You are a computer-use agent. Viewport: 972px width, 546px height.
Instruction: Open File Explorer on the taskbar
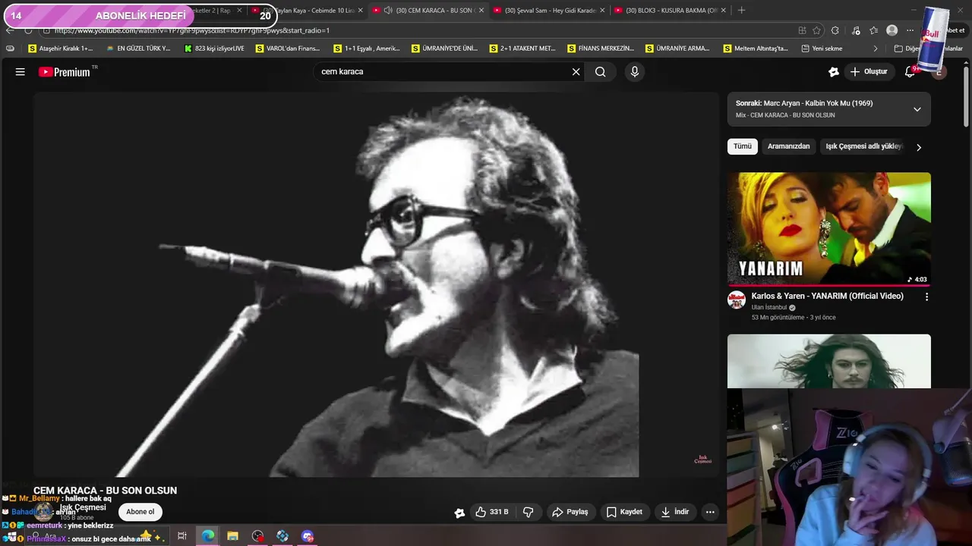pos(232,536)
